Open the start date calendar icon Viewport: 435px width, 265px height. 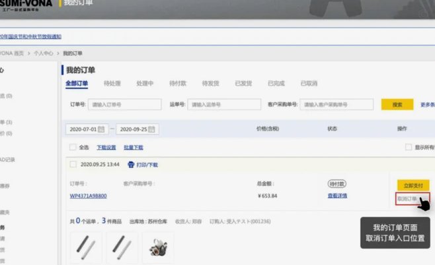(x=101, y=129)
